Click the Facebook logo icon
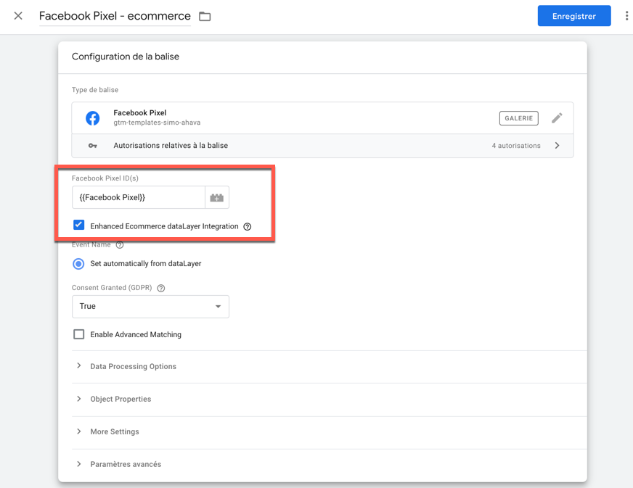This screenshot has height=488, width=633. [x=93, y=118]
